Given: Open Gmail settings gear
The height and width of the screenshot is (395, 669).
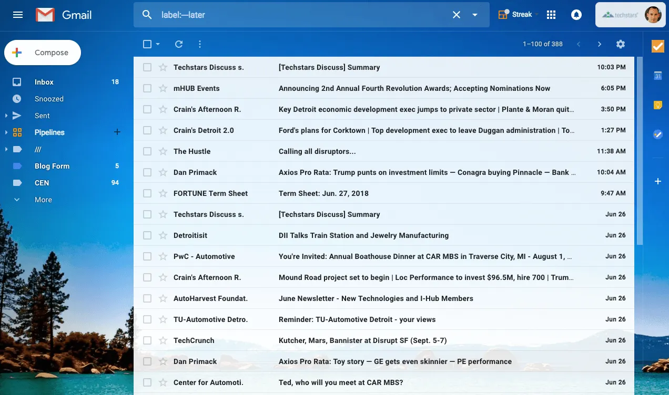Looking at the screenshot, I should pyautogui.click(x=621, y=44).
